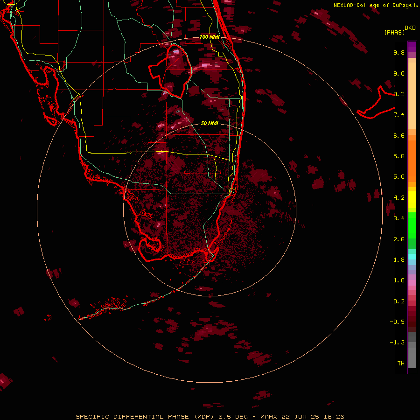Click the 7.4 value on the color scale
This screenshot has width=420, height=420.
coord(399,115)
